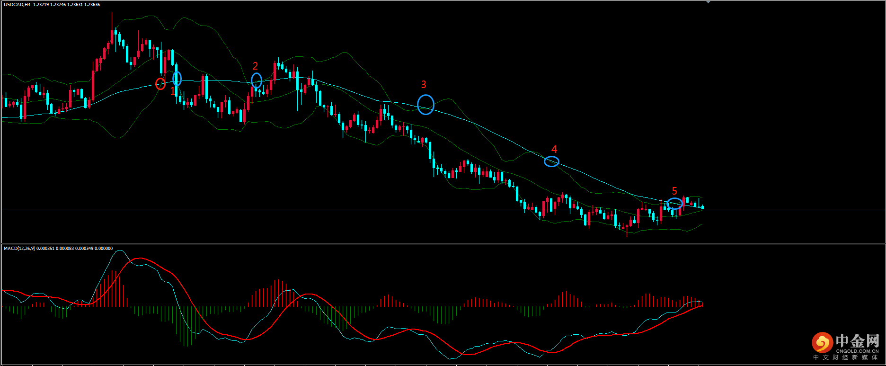Screen dimensions: 886x366
Task: Click the MACD value "0.000083"
Action: point(65,249)
